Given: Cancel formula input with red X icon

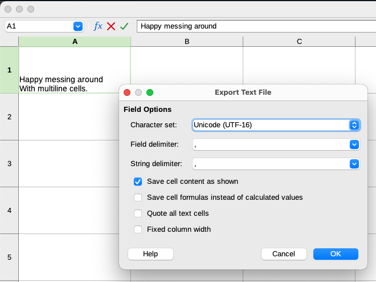Looking at the screenshot, I should (111, 26).
